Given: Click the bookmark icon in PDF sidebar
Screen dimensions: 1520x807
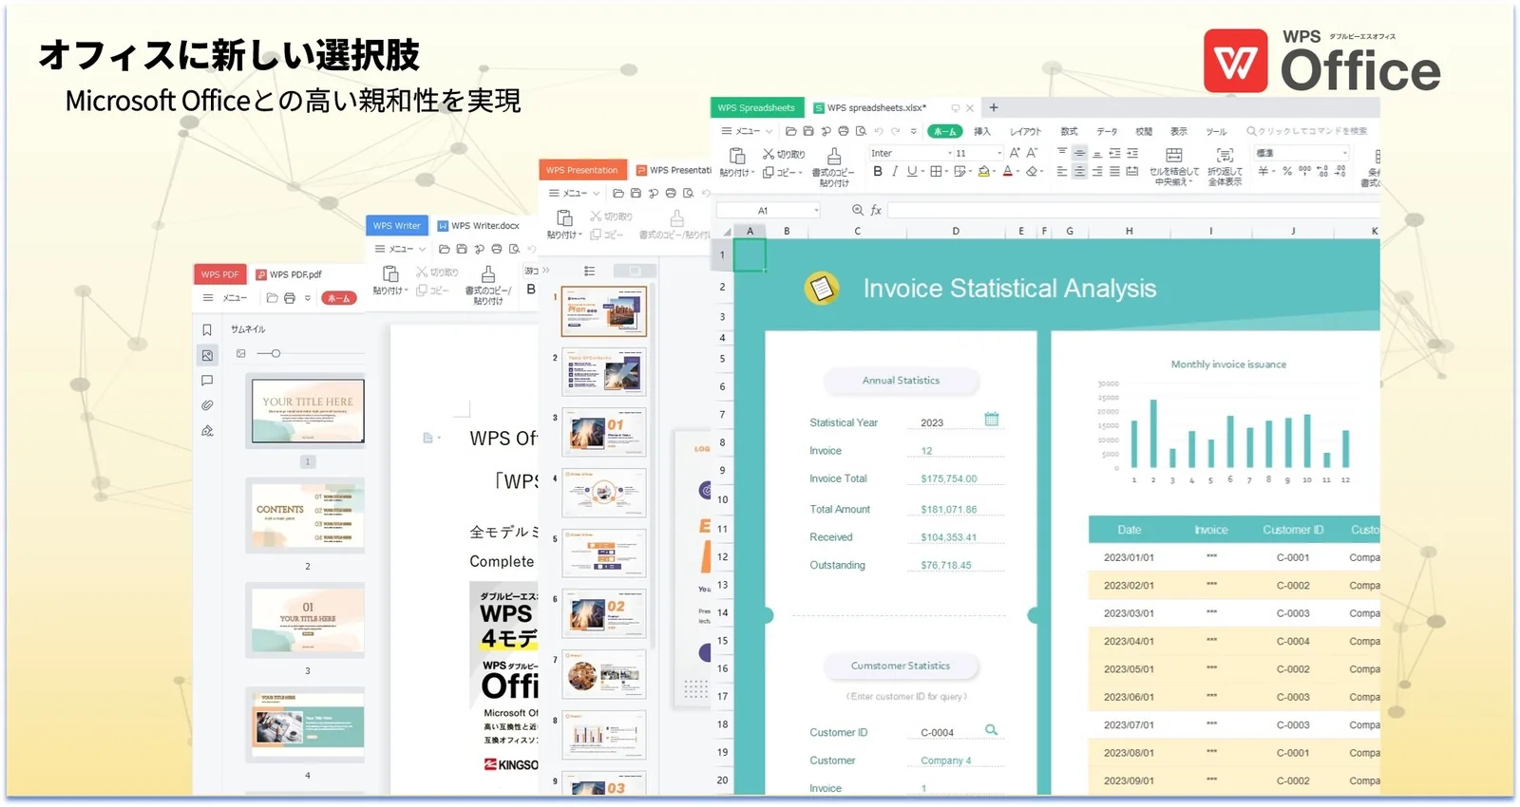Looking at the screenshot, I should [x=207, y=329].
